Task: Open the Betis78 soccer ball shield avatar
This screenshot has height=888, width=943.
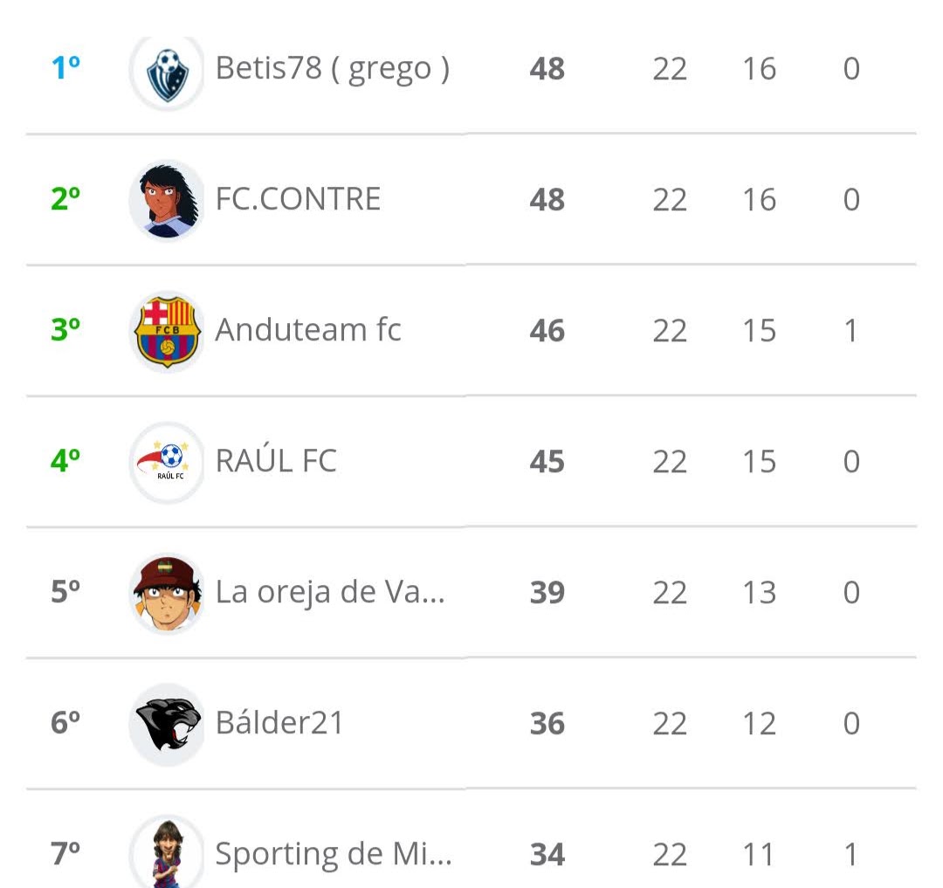Action: point(167,72)
